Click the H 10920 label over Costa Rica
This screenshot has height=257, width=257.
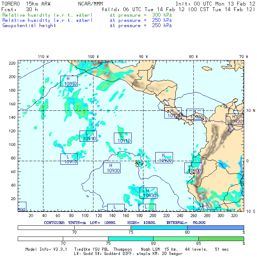(x=173, y=113)
